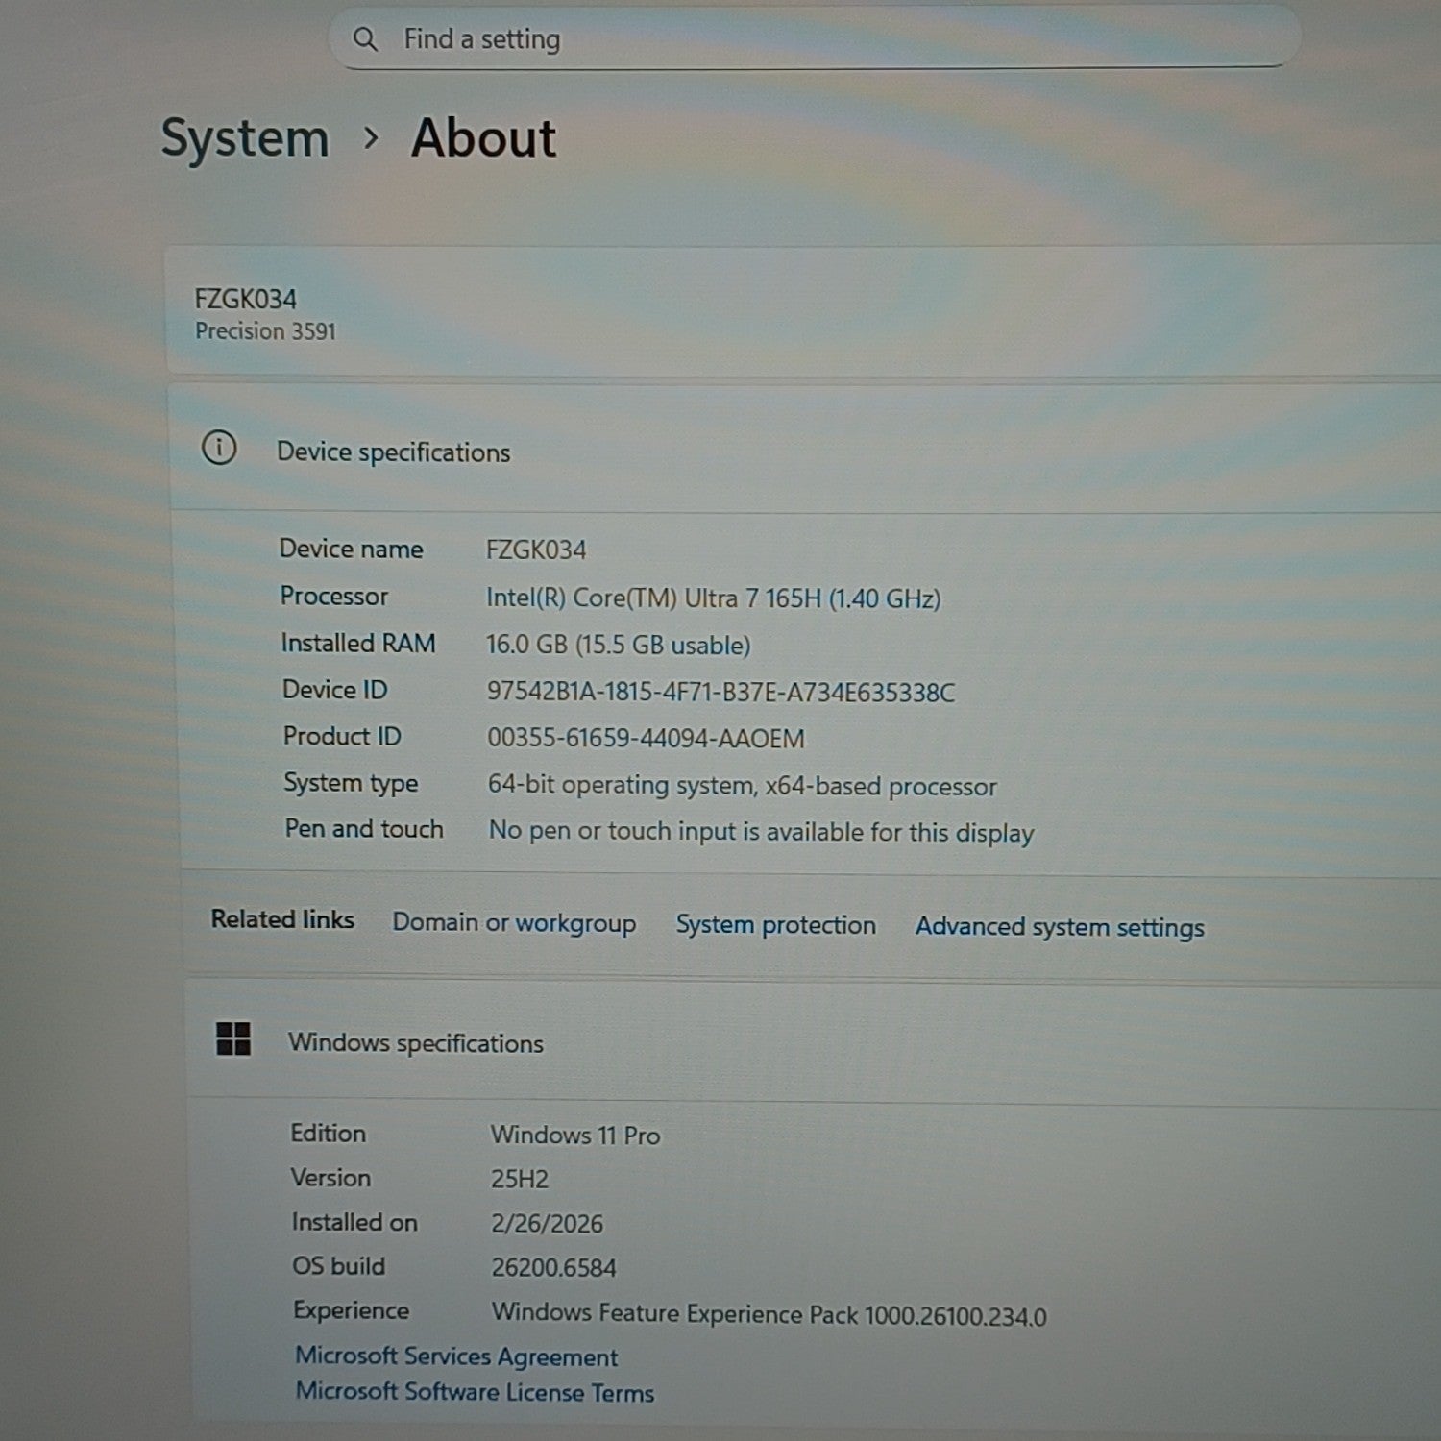Open Advanced system settings link
1441x1441 pixels.
1060,927
